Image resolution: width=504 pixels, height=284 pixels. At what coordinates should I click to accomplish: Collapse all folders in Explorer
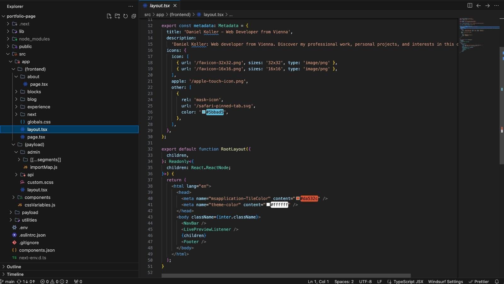134,16
